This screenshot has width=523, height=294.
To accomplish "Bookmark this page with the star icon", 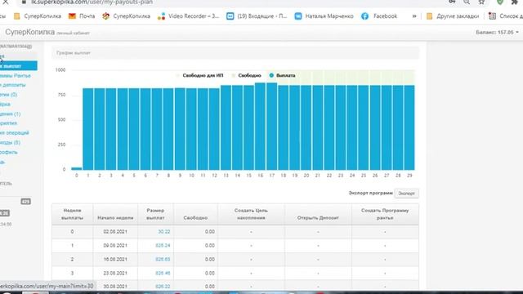I will 481,2.
